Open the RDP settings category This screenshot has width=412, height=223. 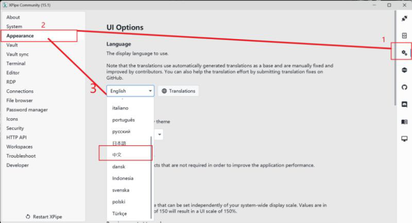point(11,82)
